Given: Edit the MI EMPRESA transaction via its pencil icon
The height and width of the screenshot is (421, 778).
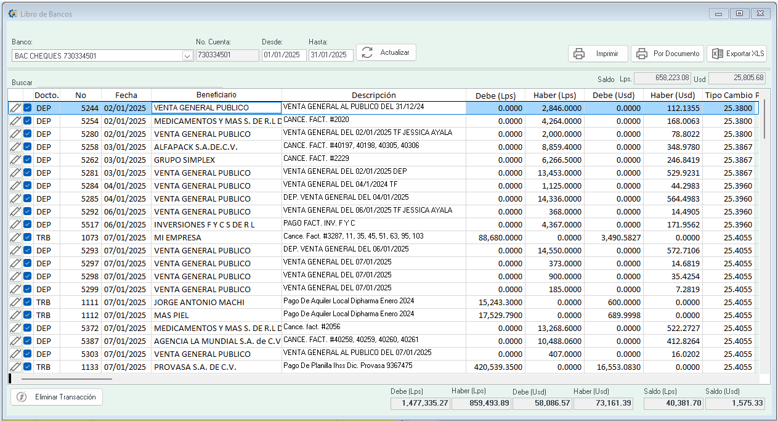Looking at the screenshot, I should click(x=15, y=237).
